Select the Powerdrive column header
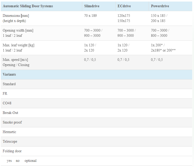Screen dimensions: 194x167 coord(160,6)
